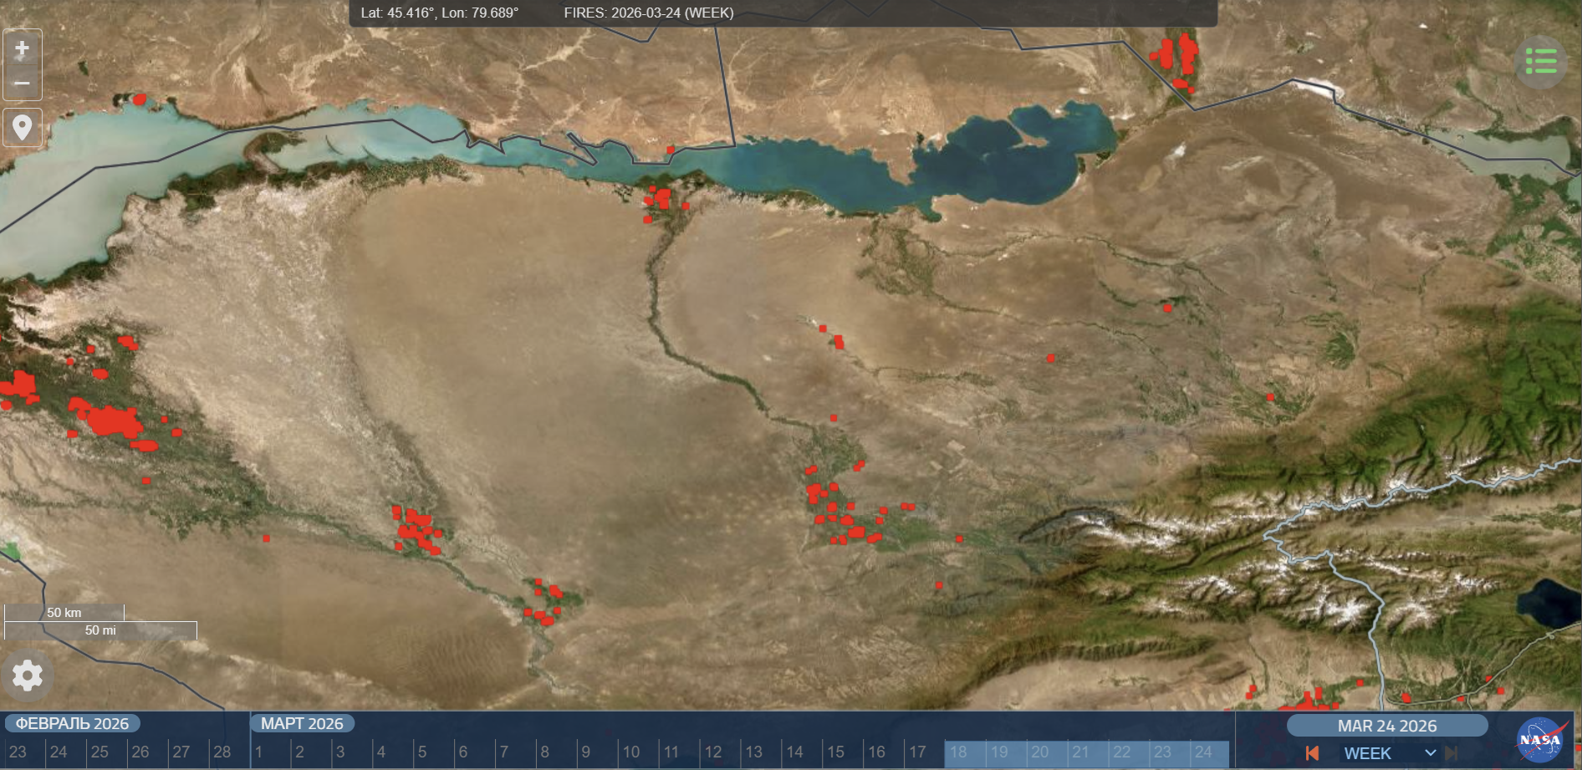Select March 10 on the timeline
This screenshot has height=770, width=1582.
631,752
